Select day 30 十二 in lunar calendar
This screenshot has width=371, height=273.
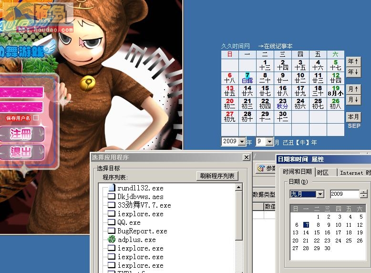tap(282, 117)
